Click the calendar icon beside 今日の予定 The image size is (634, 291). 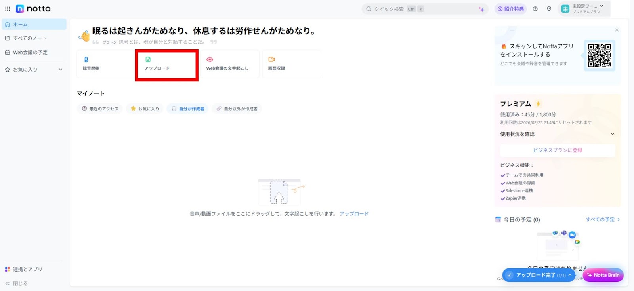pyautogui.click(x=498, y=219)
